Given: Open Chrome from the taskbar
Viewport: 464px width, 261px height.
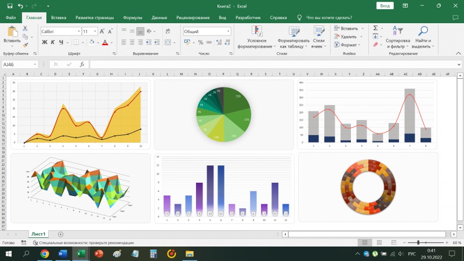Looking at the screenshot, I should point(45,253).
